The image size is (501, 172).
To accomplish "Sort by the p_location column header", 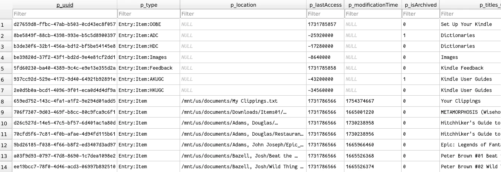I will tap(243, 5).
